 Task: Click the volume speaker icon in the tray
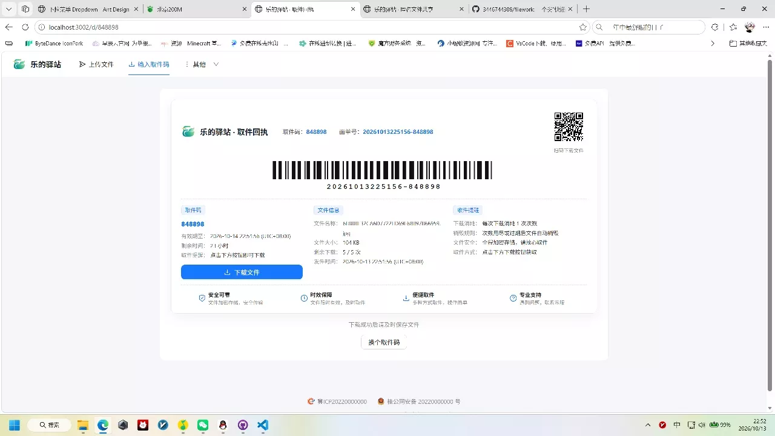click(701, 425)
